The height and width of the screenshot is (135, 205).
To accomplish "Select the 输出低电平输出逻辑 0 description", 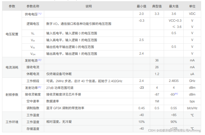I will point(70,47).
